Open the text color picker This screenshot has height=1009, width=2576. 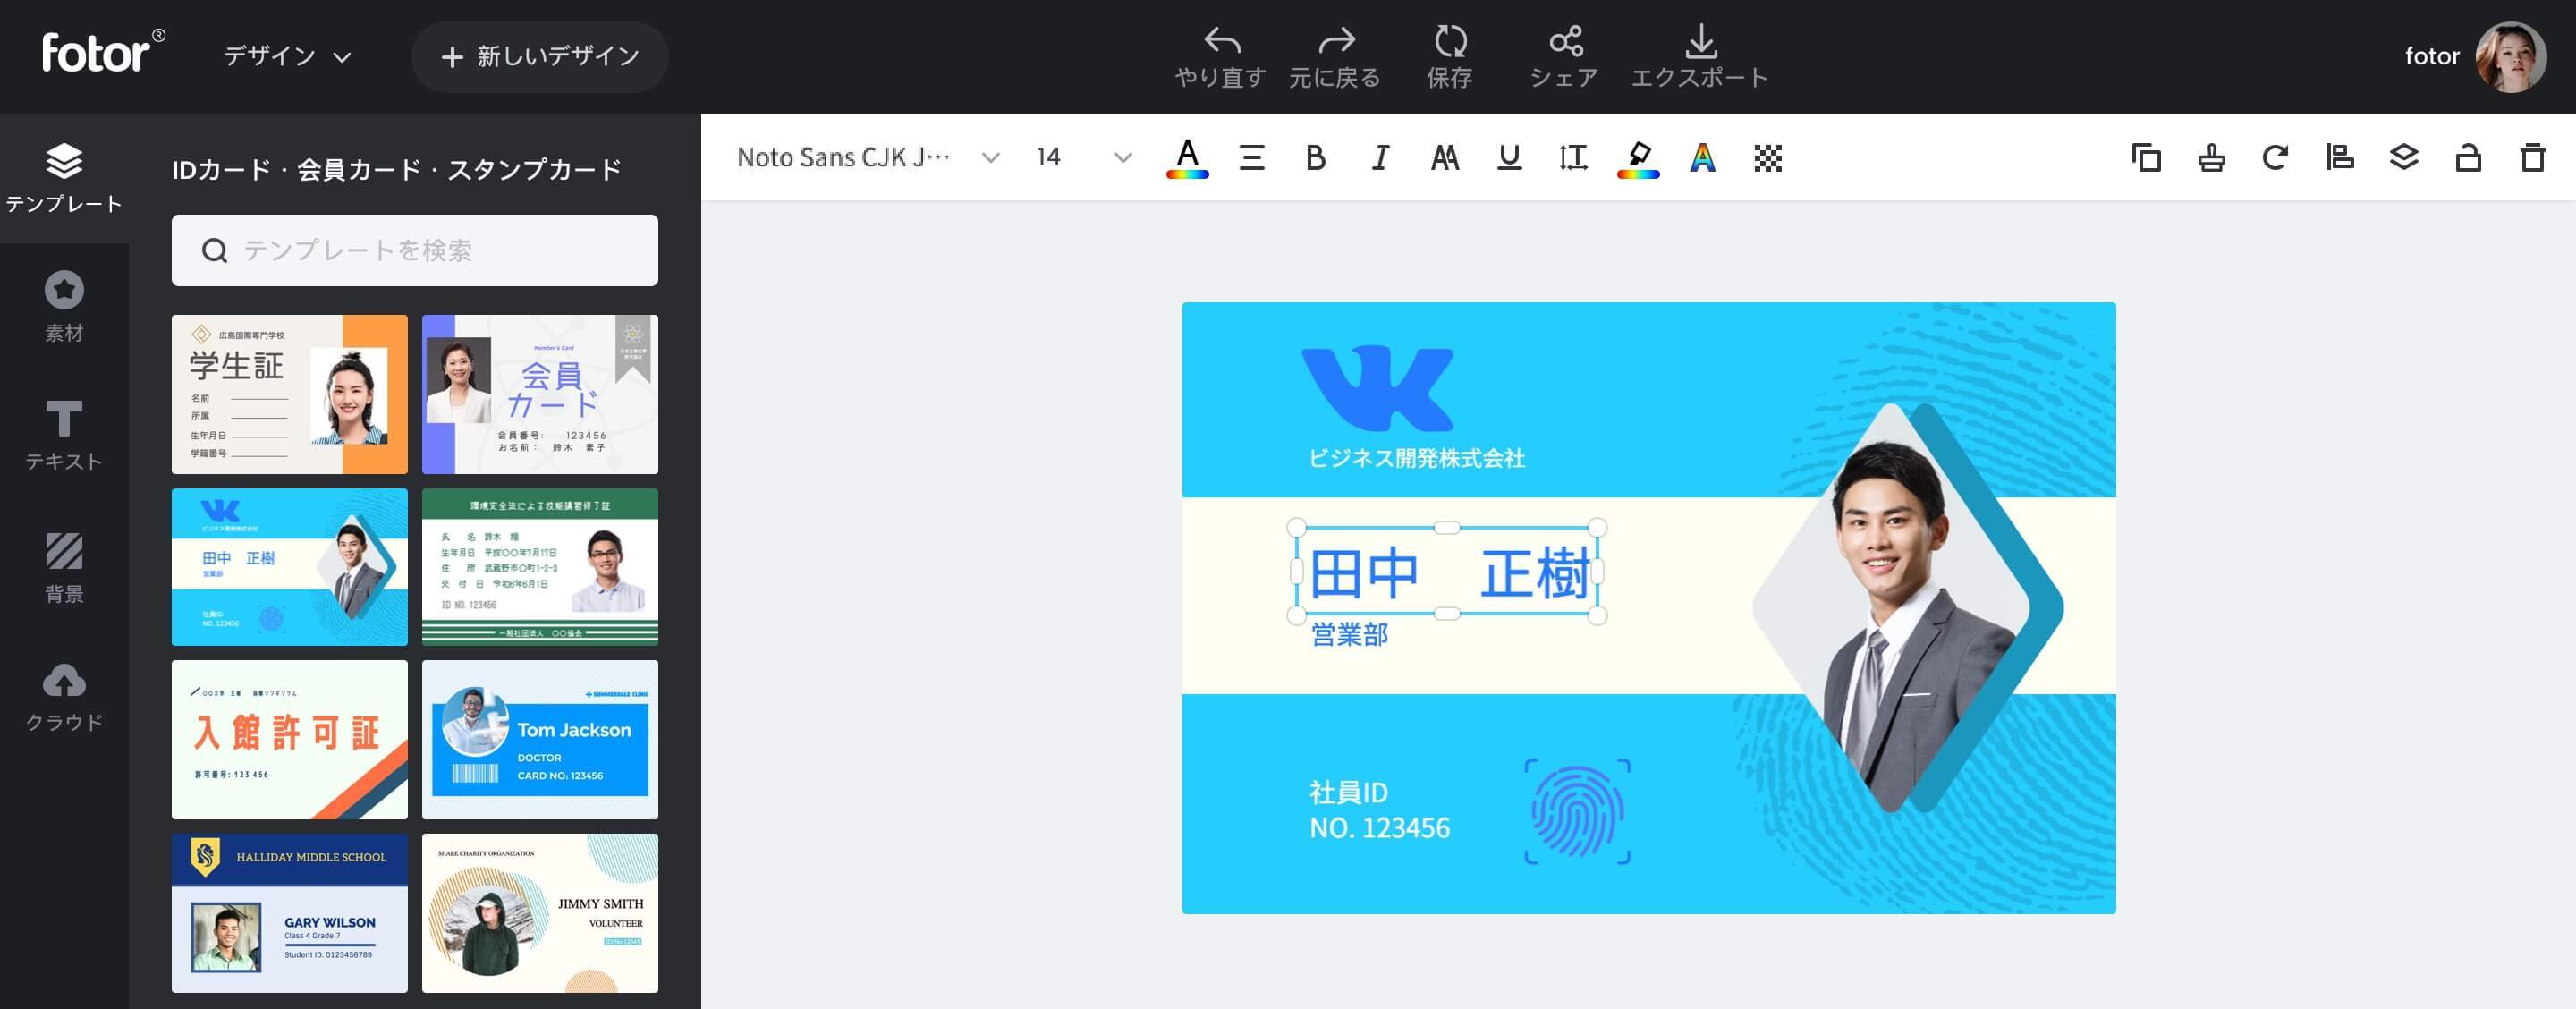click(x=1187, y=158)
